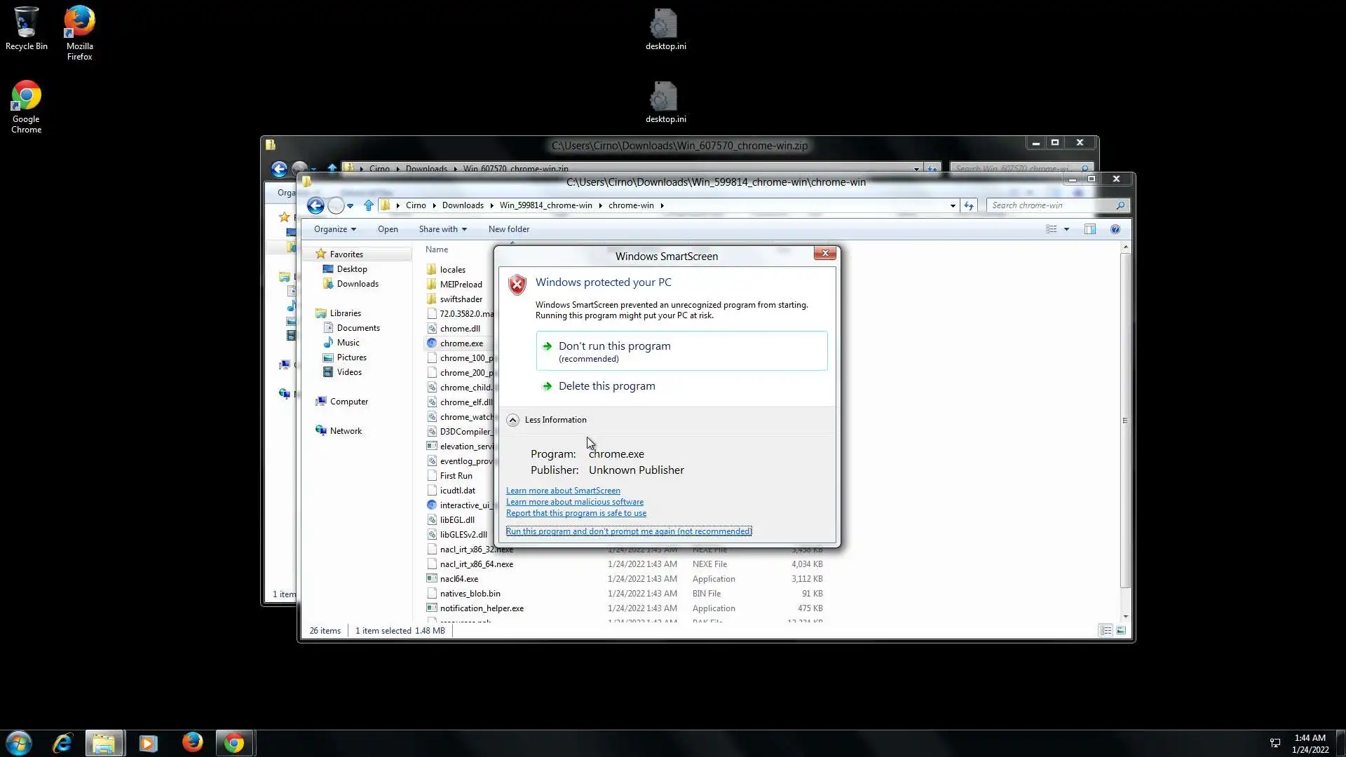Viewport: 1346px width, 757px height.
Task: Open the Explorer help icon
Action: (1115, 229)
